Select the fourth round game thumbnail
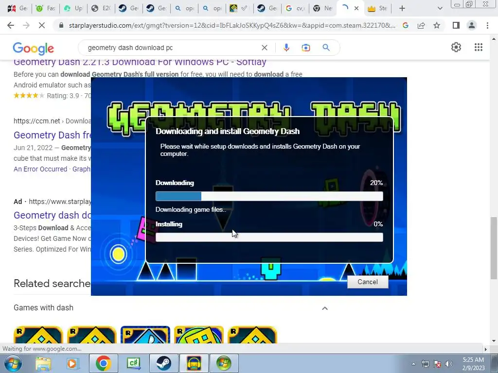This screenshot has height=373, width=498. click(x=198, y=335)
